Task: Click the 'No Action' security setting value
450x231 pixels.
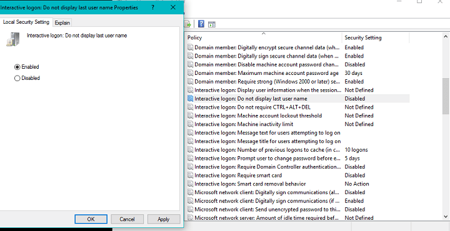Action: click(x=357, y=184)
